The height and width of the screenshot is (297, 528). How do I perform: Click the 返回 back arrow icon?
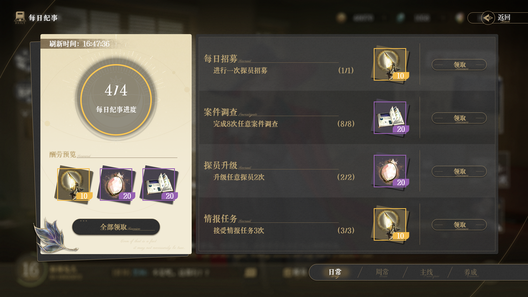487,18
